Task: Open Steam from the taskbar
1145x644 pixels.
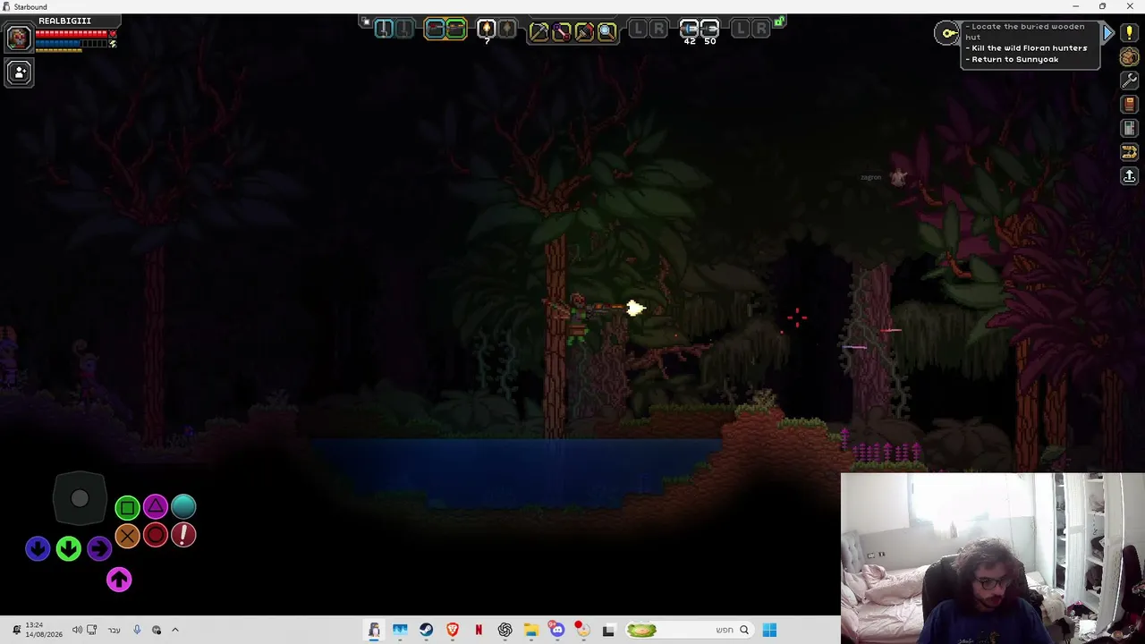Action: (426, 630)
